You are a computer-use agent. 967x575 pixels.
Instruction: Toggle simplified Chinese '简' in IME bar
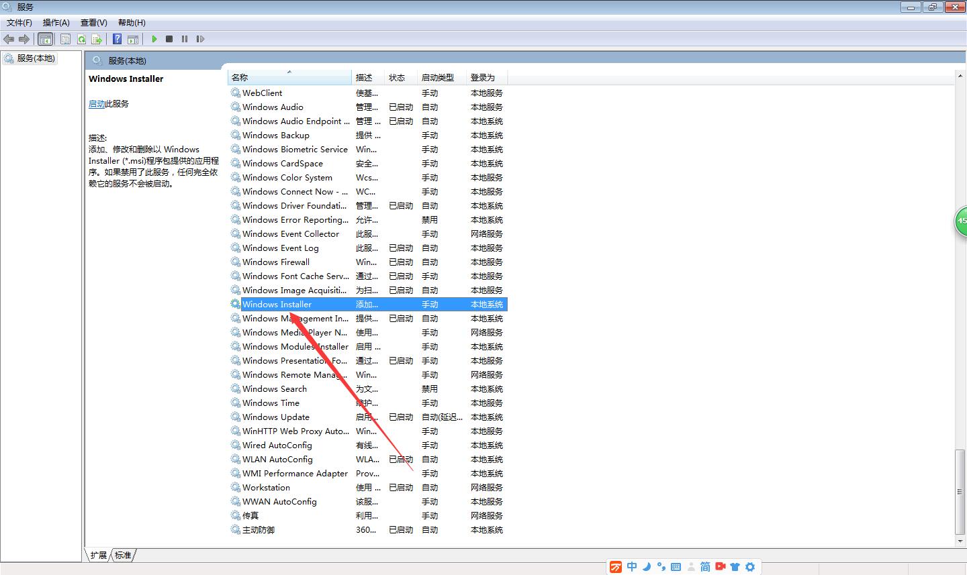pos(705,567)
